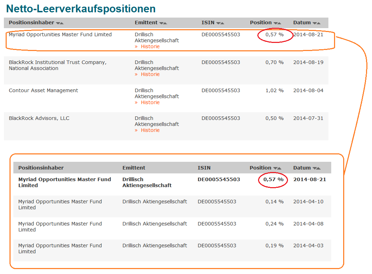Select ISIN DE0005545503 in BlackRock Institutional row

pos(221,62)
